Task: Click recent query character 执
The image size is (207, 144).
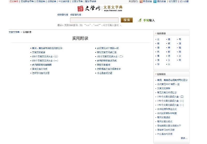Action: tap(158, 52)
